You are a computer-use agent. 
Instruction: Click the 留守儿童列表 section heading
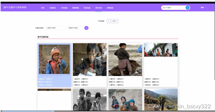43,37
